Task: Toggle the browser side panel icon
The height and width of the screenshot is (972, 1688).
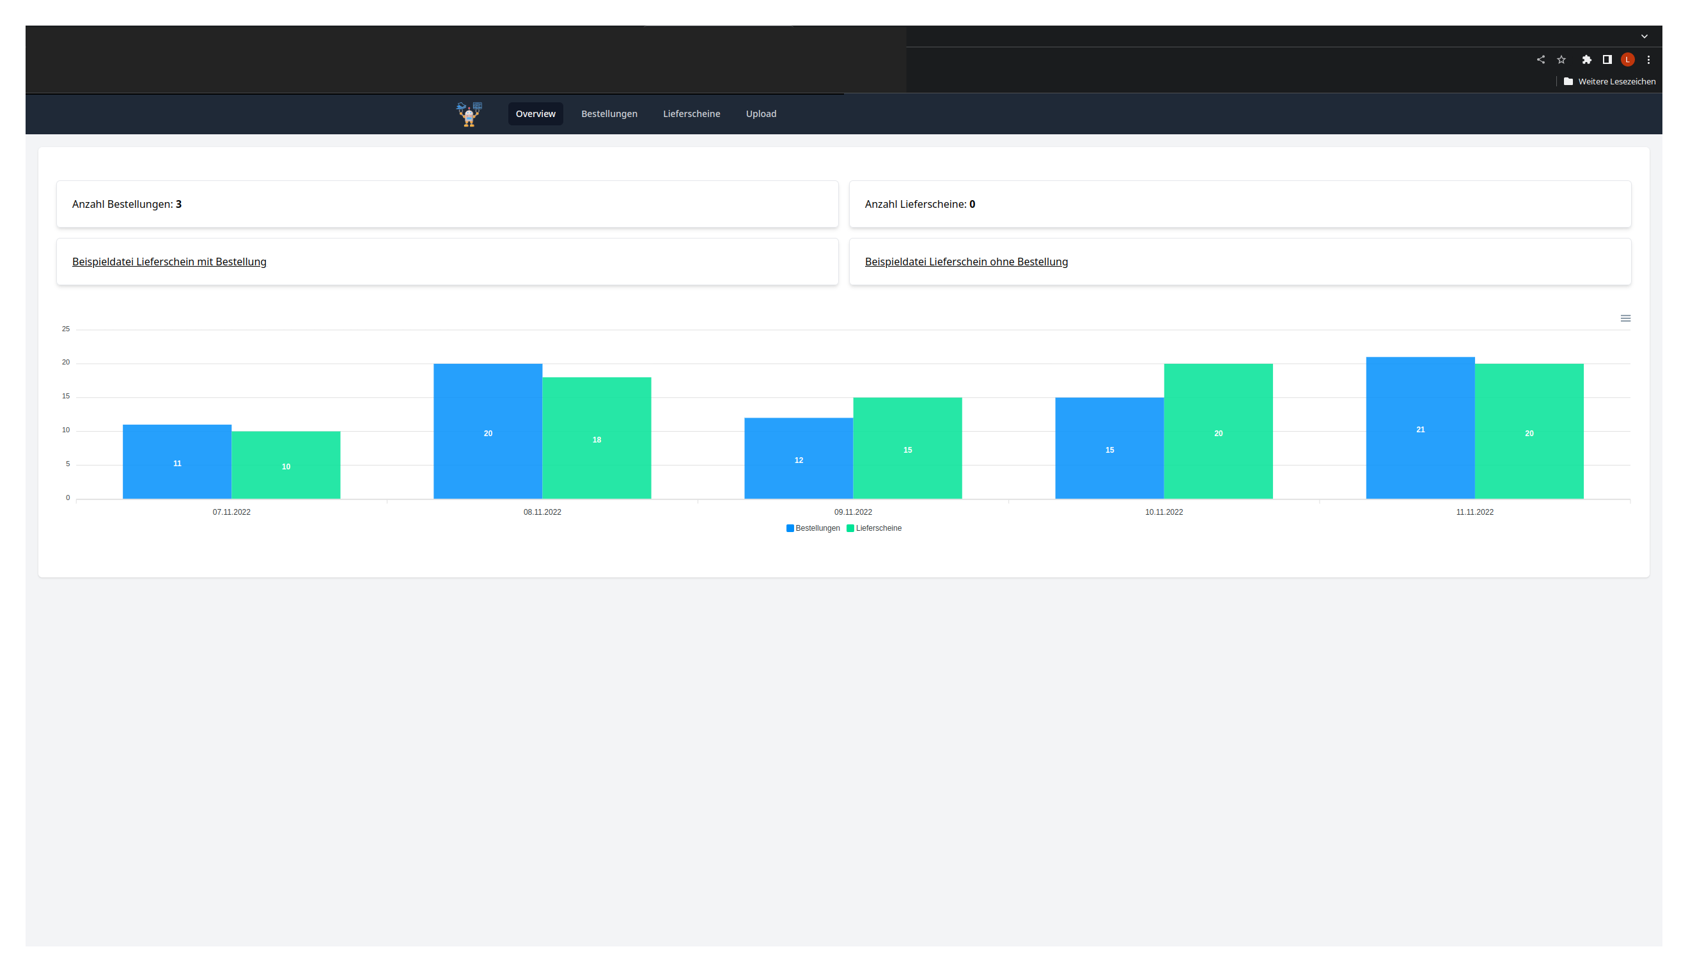Action: point(1607,59)
